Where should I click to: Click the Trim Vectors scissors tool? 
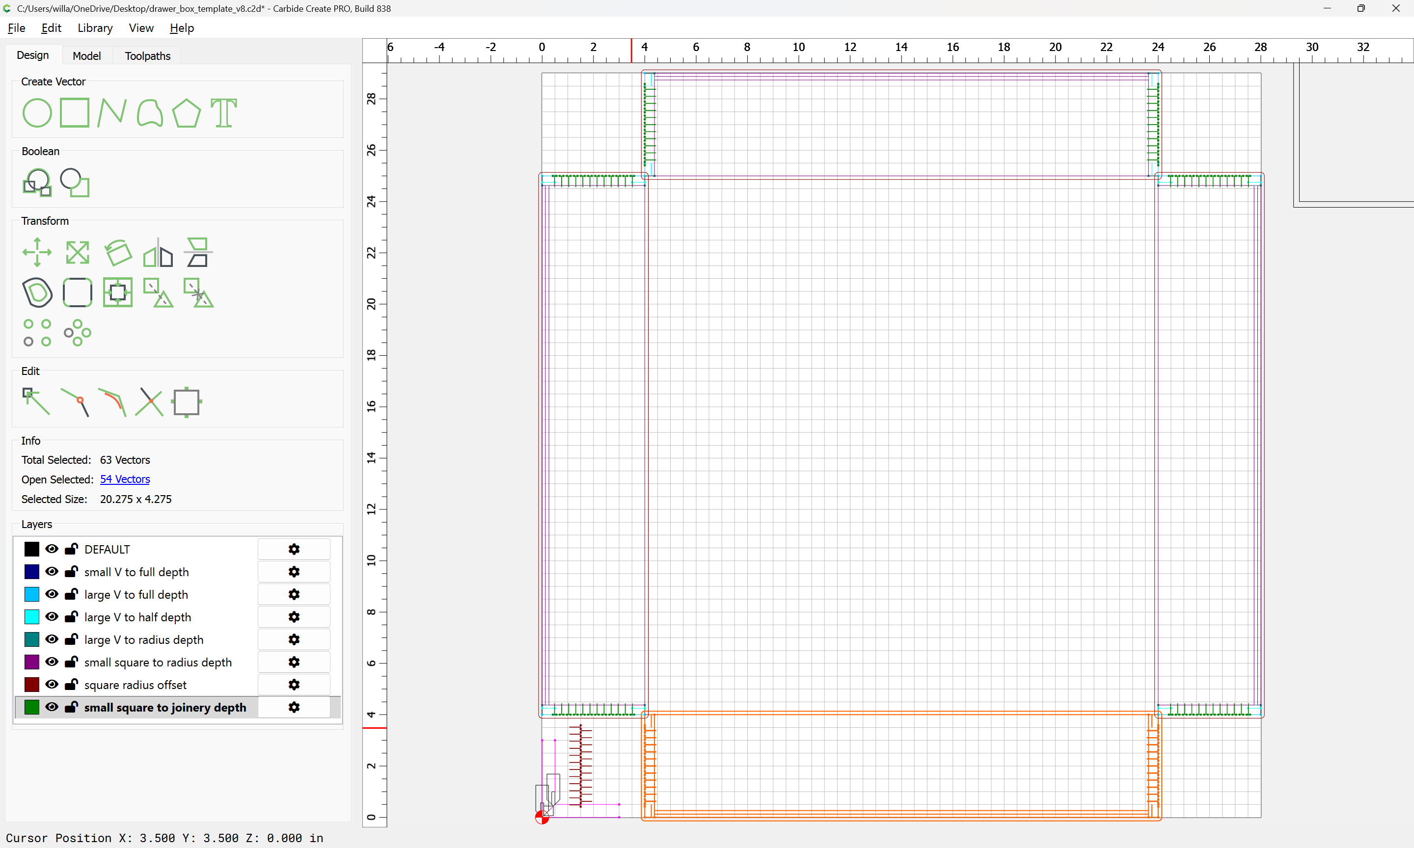tap(149, 402)
